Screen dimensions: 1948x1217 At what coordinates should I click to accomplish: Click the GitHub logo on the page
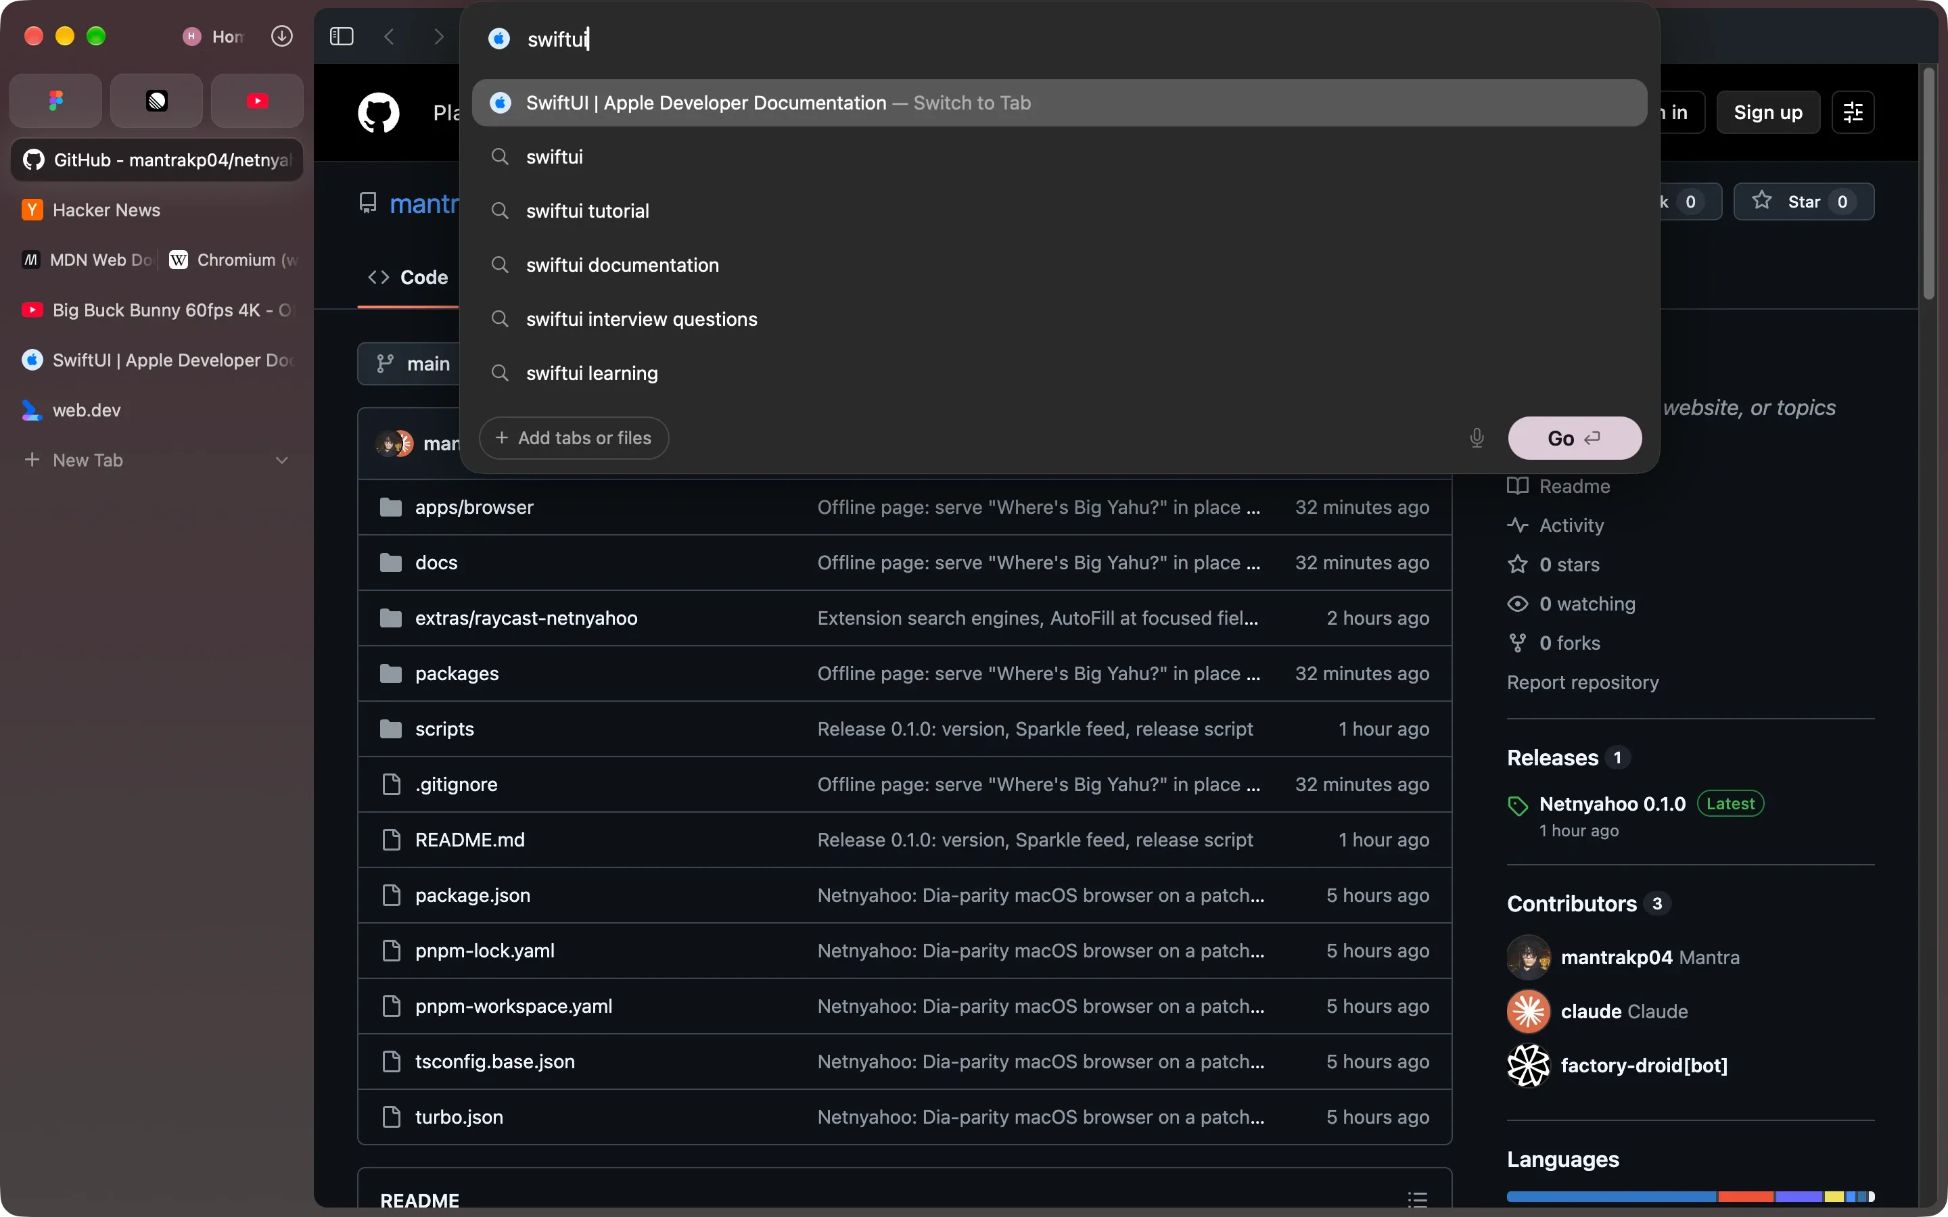(x=378, y=113)
